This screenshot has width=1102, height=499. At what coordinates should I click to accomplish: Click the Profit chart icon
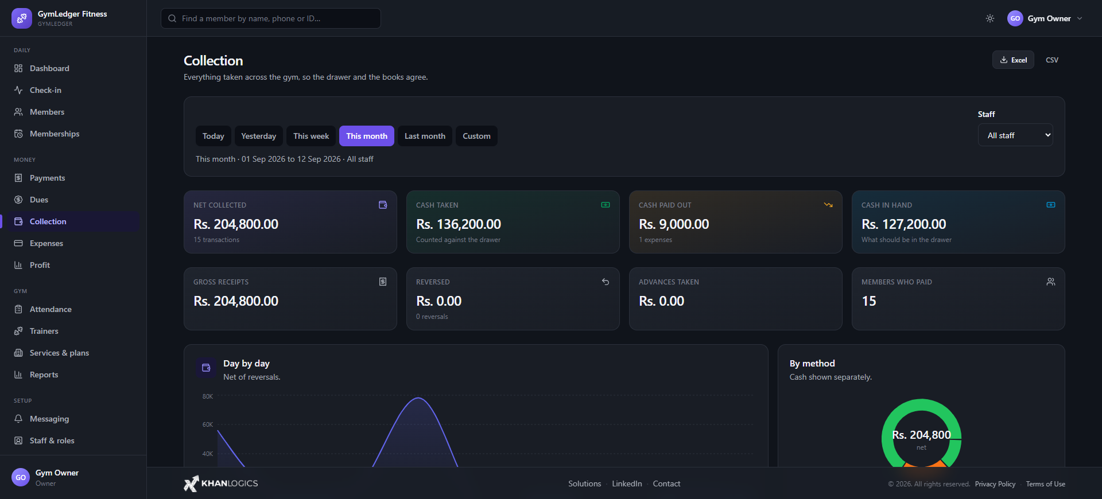pos(18,265)
